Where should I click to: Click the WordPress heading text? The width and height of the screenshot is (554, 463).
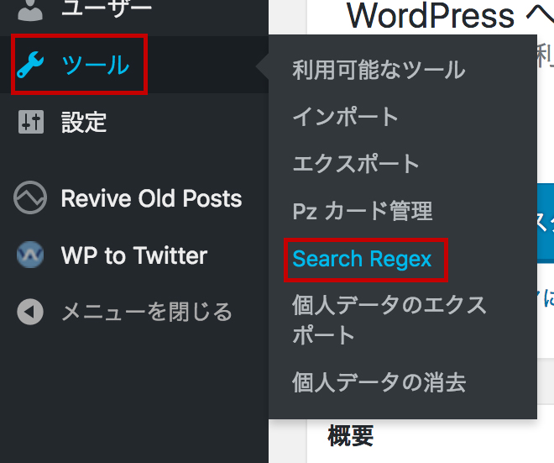431,16
